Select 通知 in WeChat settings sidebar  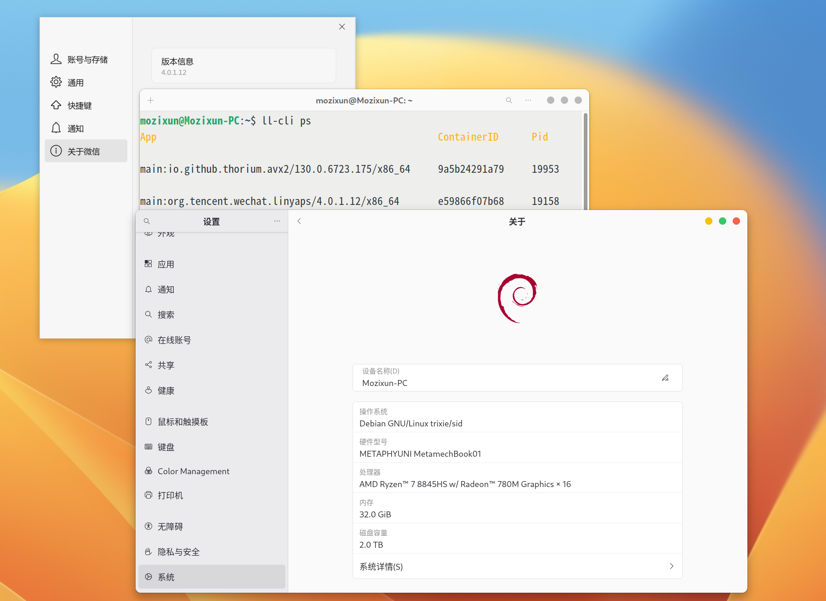click(86, 128)
